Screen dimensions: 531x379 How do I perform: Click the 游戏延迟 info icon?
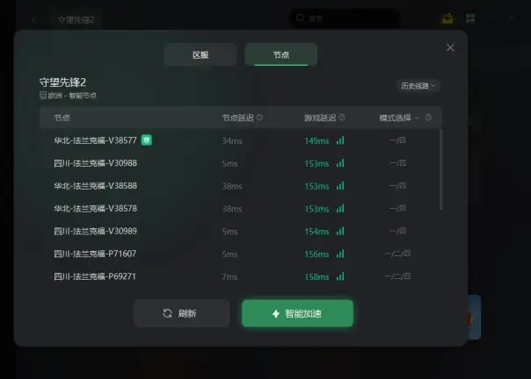coord(342,118)
